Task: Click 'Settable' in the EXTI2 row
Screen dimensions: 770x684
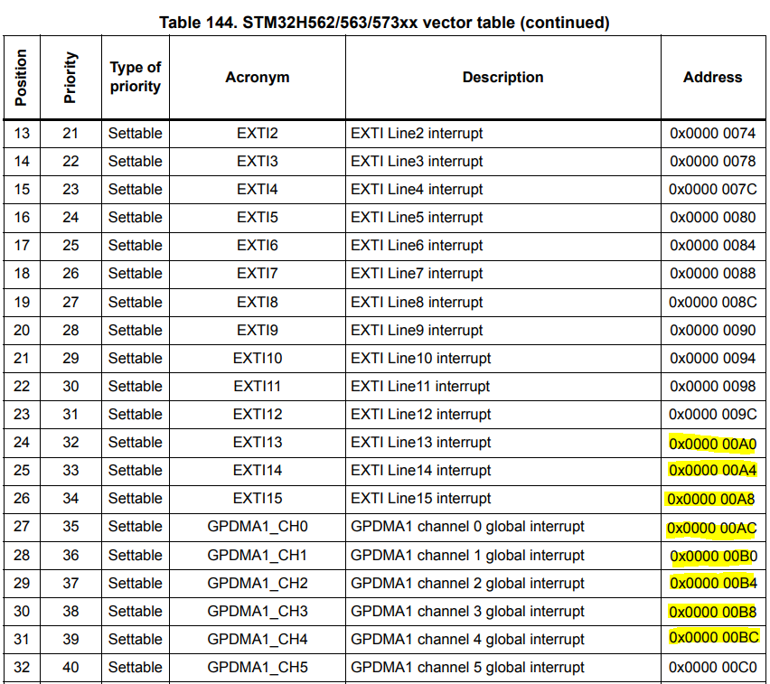Action: [135, 133]
